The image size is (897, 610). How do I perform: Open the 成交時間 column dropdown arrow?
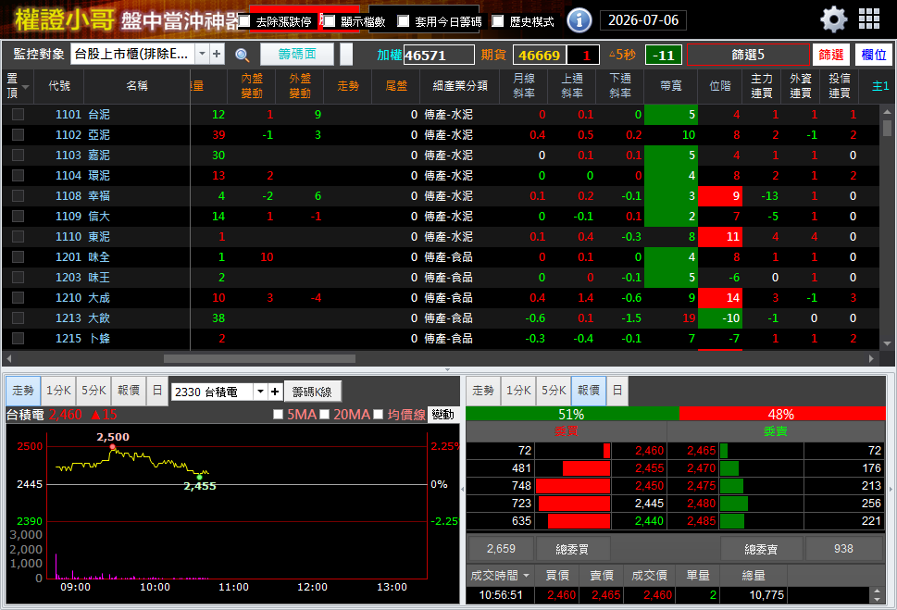[x=526, y=575]
